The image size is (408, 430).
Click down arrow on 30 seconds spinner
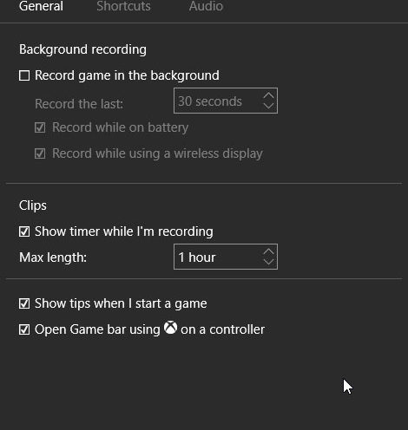(x=268, y=106)
